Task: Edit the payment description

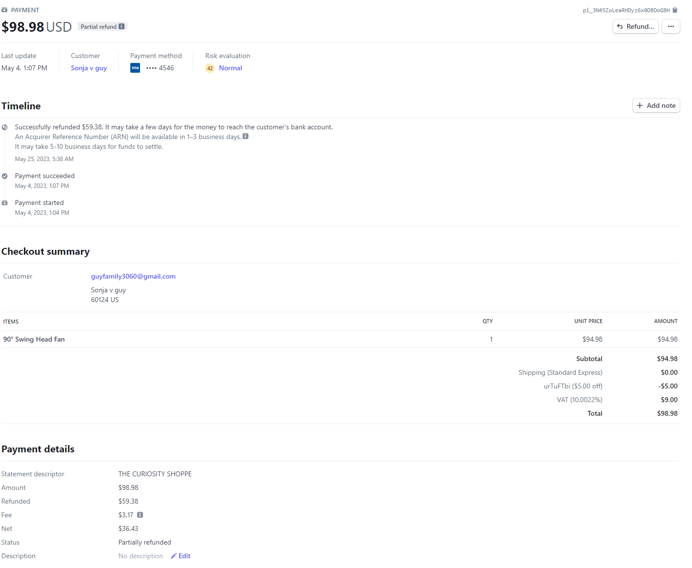Action: point(181,556)
